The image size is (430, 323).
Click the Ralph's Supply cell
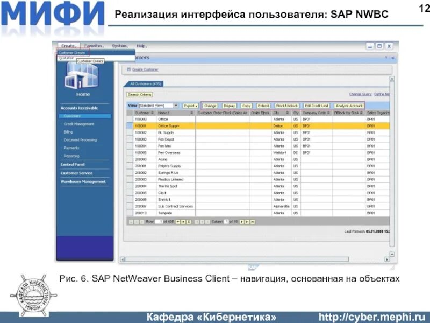176,166
